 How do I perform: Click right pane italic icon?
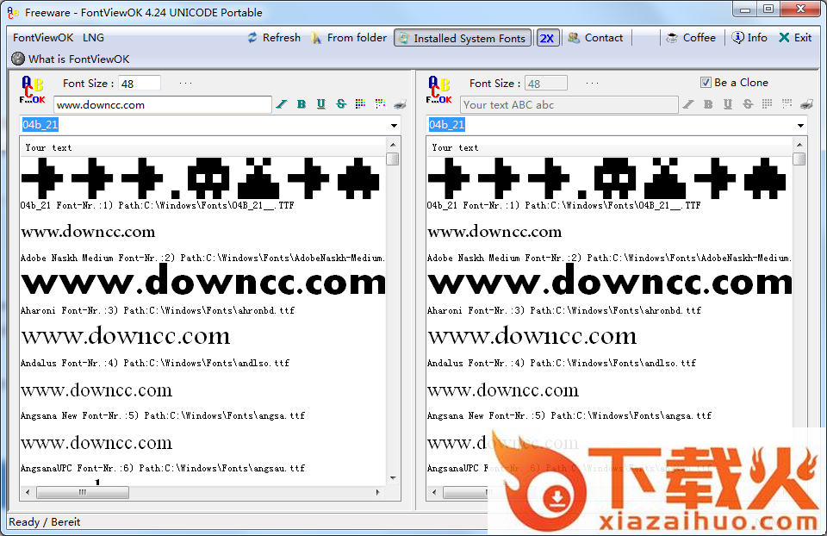(x=688, y=104)
